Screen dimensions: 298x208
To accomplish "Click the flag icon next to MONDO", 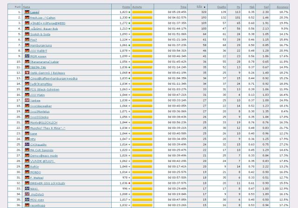I will click(27, 172).
